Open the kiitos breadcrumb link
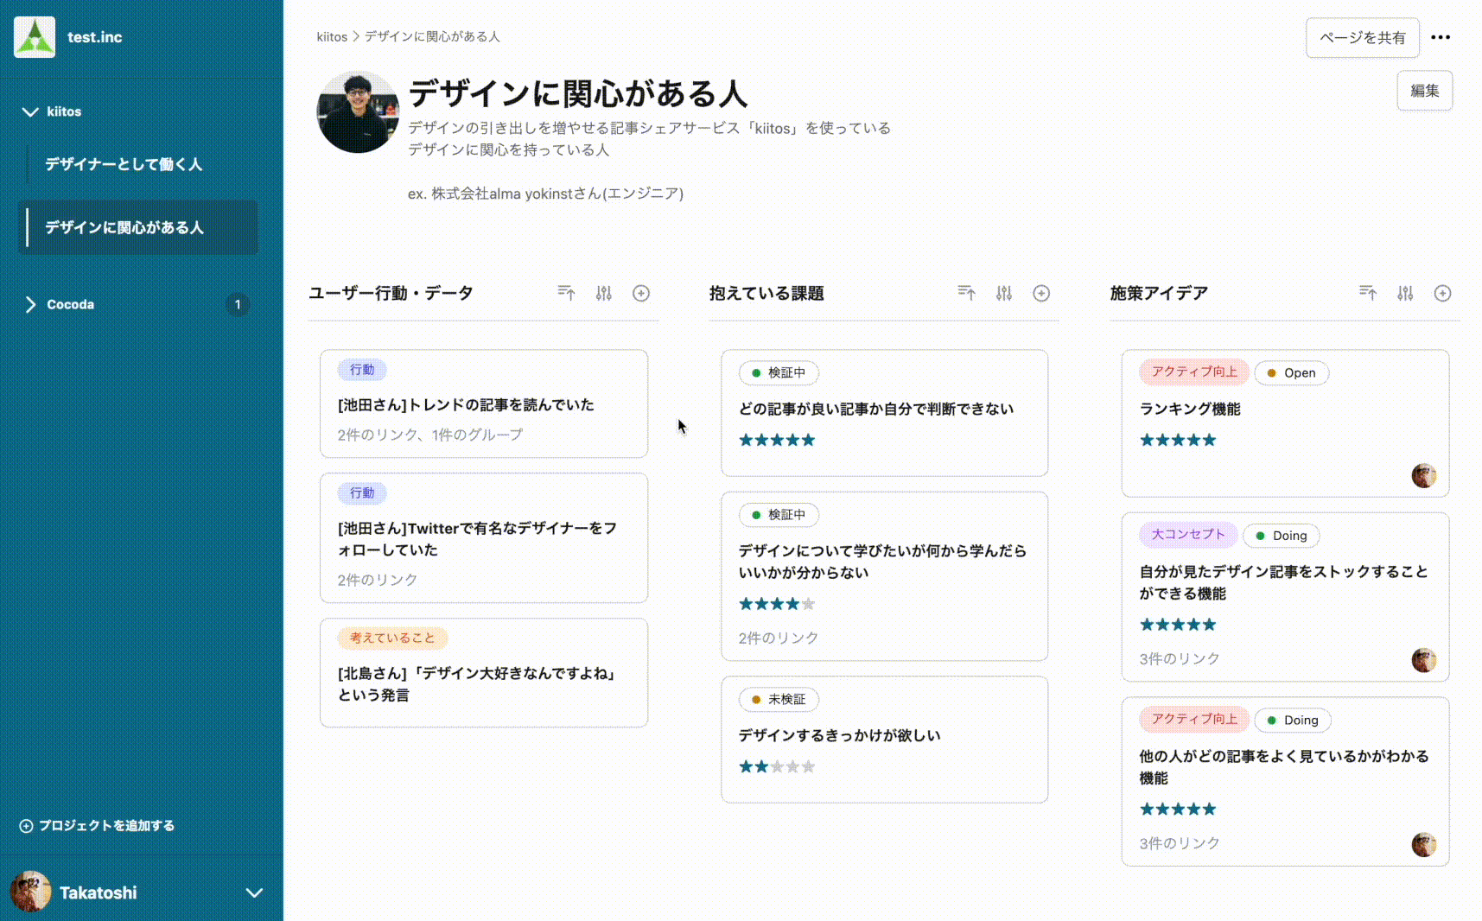Image resolution: width=1482 pixels, height=921 pixels. tap(332, 36)
